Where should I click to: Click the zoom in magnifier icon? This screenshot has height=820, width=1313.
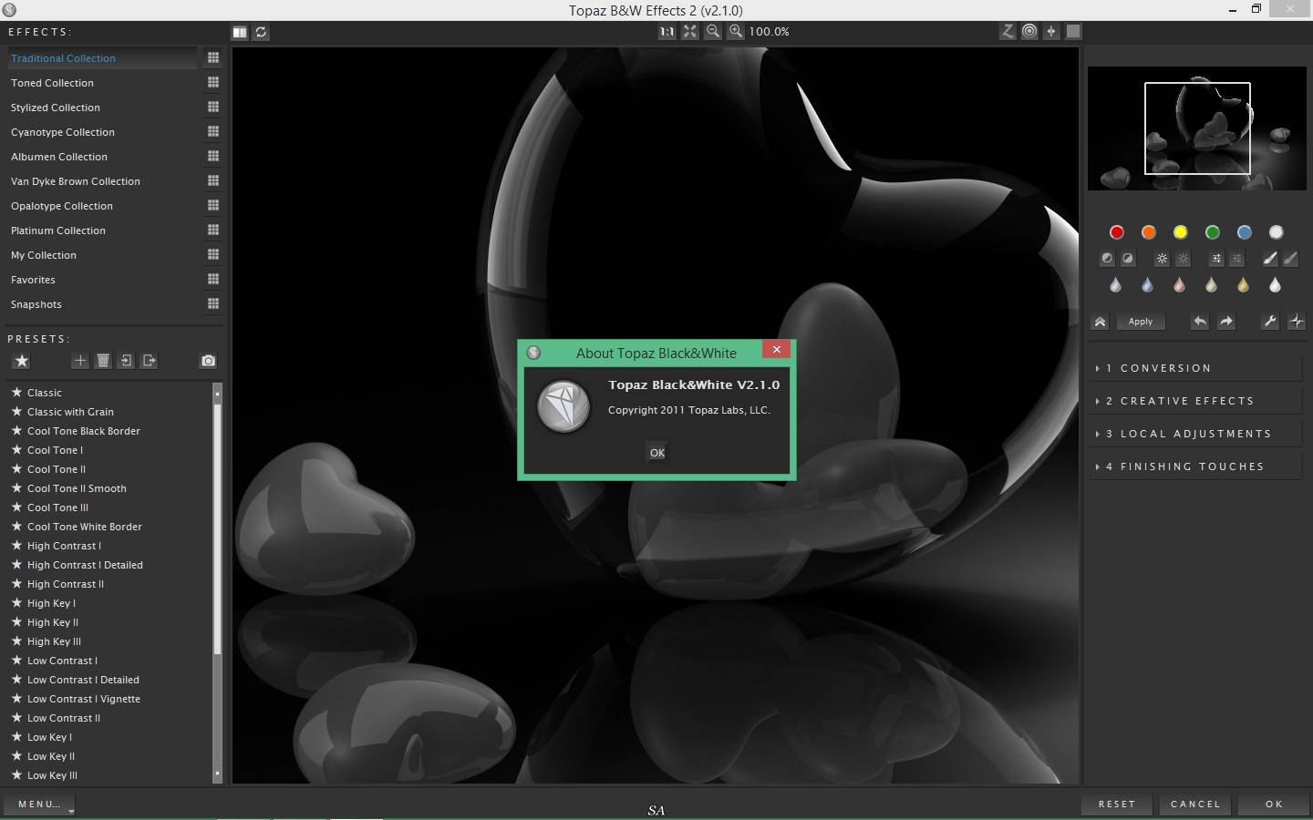[x=736, y=31]
